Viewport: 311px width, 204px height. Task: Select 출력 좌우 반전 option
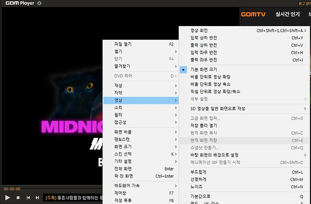tap(244, 60)
